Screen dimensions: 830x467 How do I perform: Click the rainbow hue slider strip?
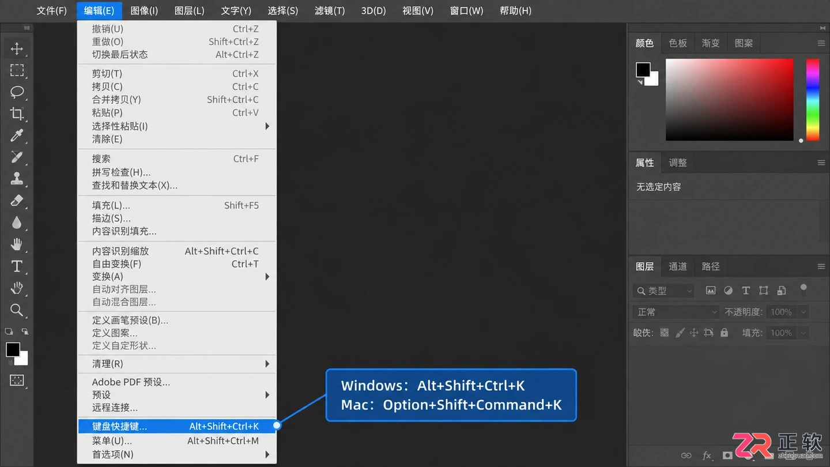pos(813,99)
